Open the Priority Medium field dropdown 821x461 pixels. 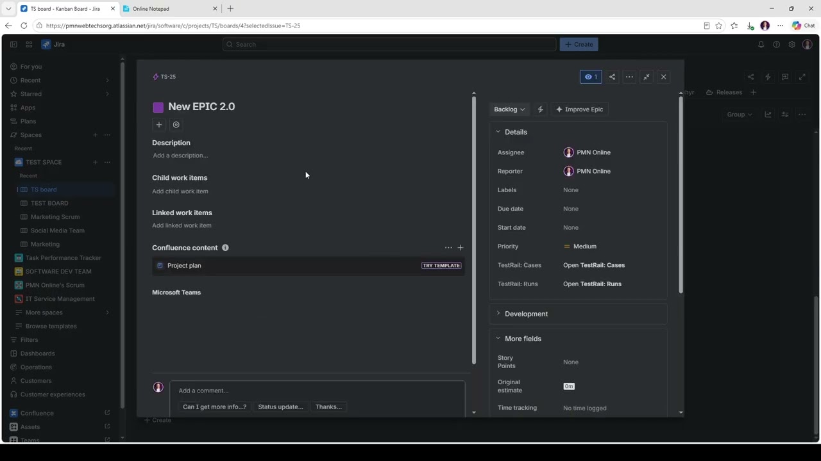580,247
